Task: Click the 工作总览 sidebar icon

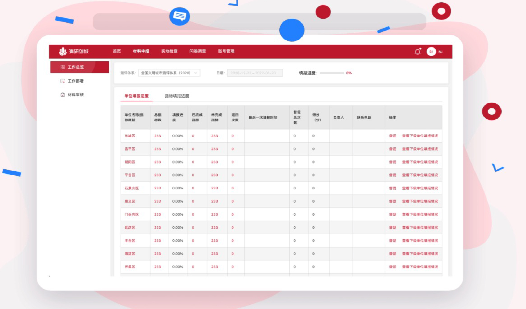Action: (x=63, y=67)
